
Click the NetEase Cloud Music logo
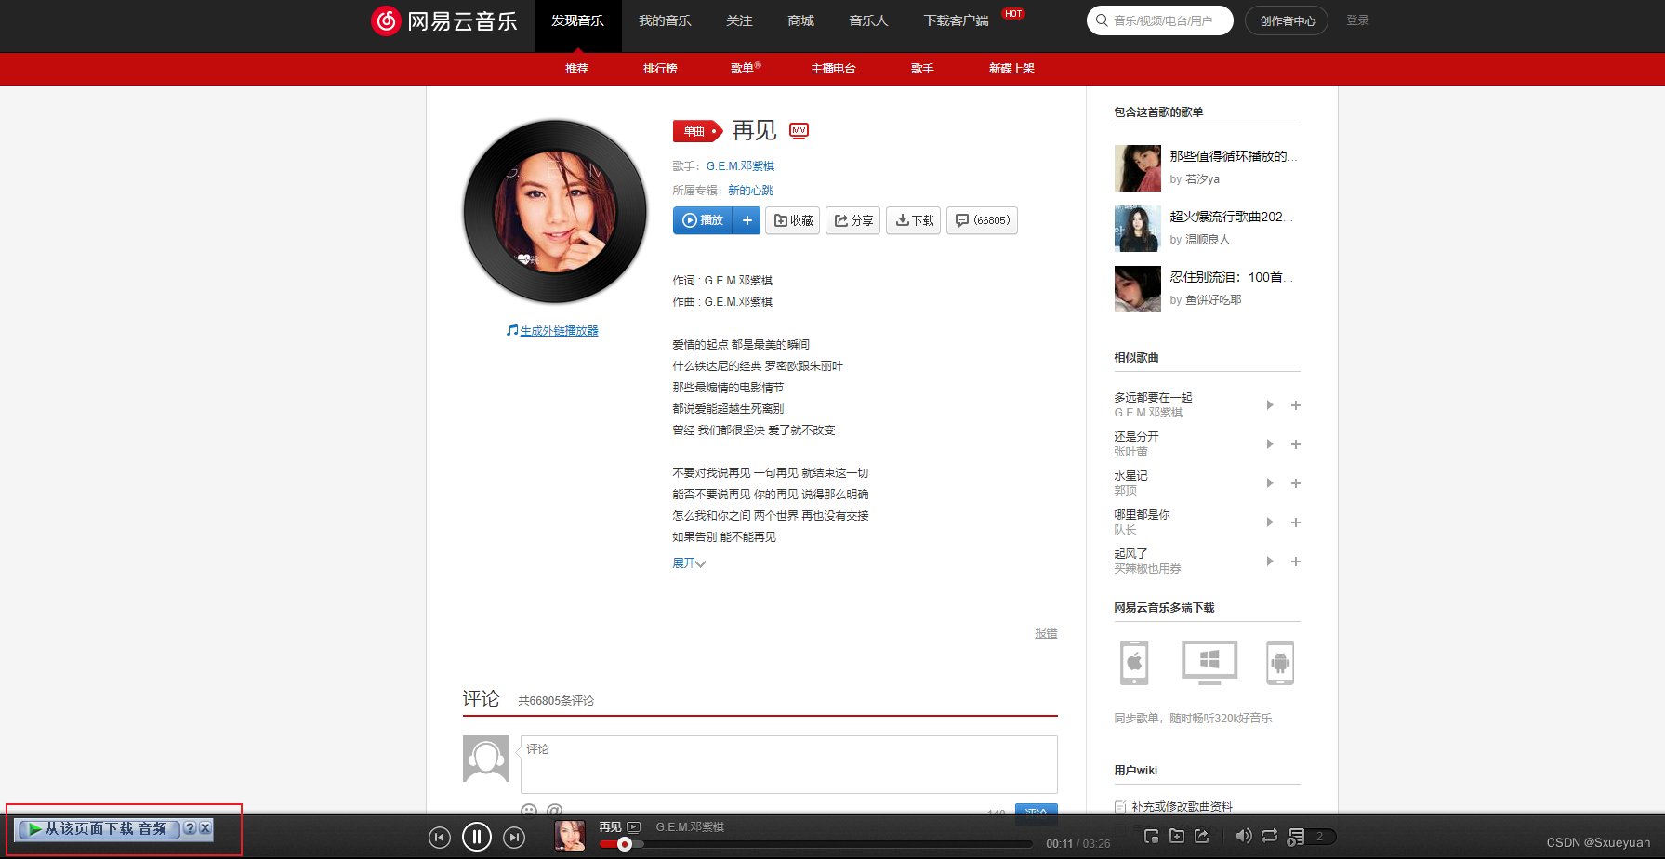point(444,20)
